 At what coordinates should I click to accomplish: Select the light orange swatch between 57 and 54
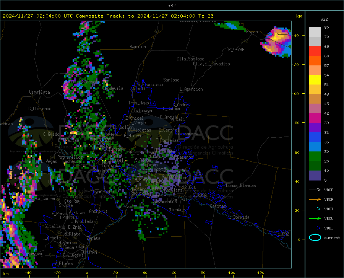point(315,70)
